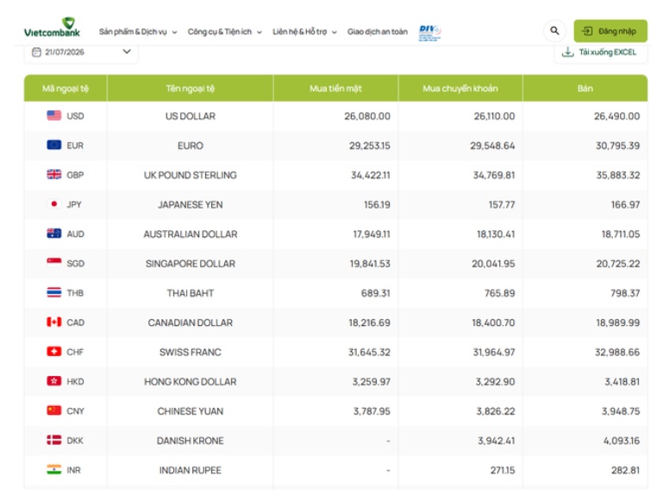Click the AUD transfer value 18,130.41
This screenshot has height=501, width=657.
coord(496,234)
